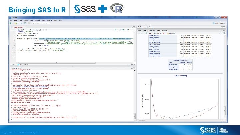240x135 pixels.
Task: Switch to the Files tab
Action: click(139, 31)
